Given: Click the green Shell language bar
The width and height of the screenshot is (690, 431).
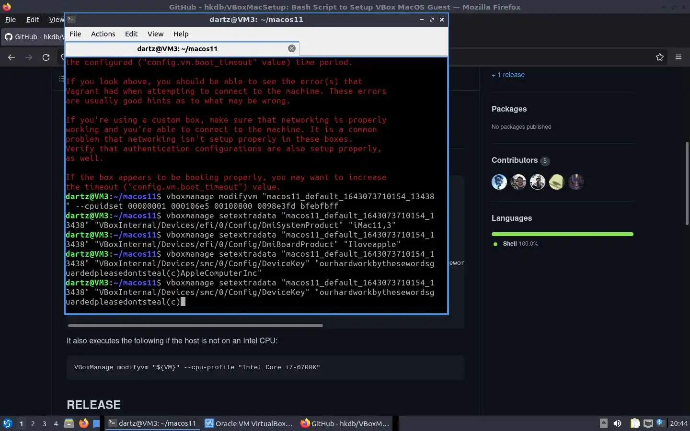Looking at the screenshot, I should coord(563,234).
